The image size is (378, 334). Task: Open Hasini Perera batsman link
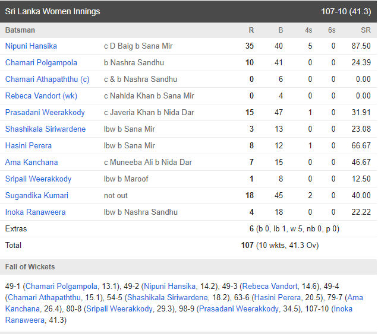click(x=29, y=145)
